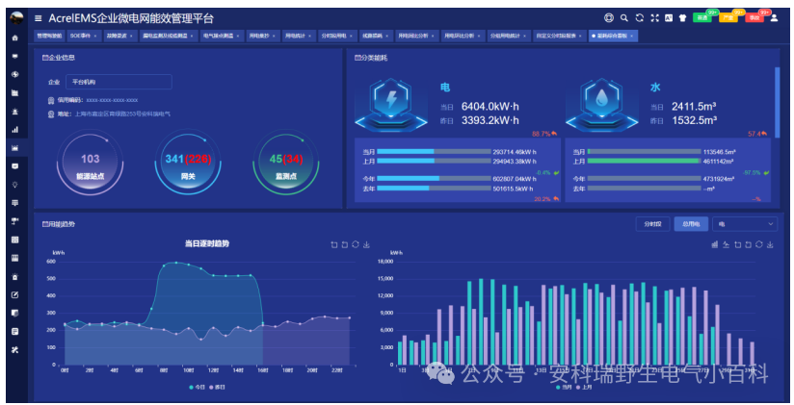
Task: Click the 3393.2kW·h yesterday value
Action: [490, 120]
